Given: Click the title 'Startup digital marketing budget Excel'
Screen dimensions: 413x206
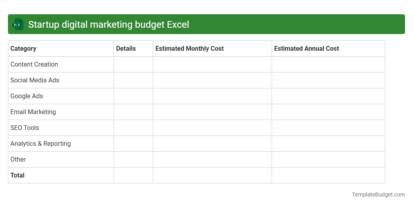Looking at the screenshot, I should [108, 25].
